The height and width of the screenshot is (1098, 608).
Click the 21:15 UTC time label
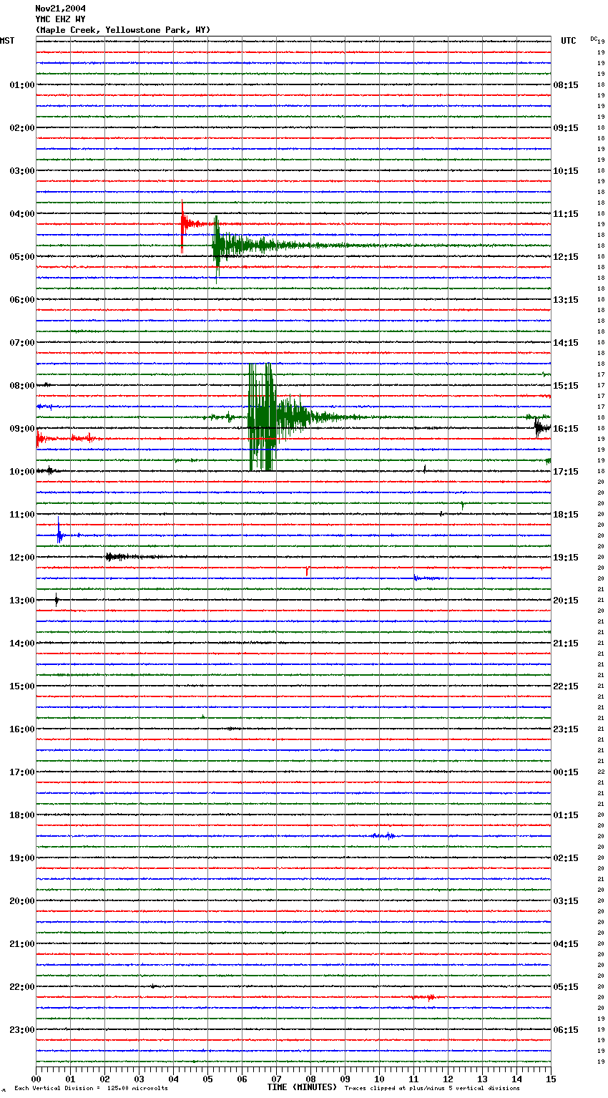click(566, 643)
